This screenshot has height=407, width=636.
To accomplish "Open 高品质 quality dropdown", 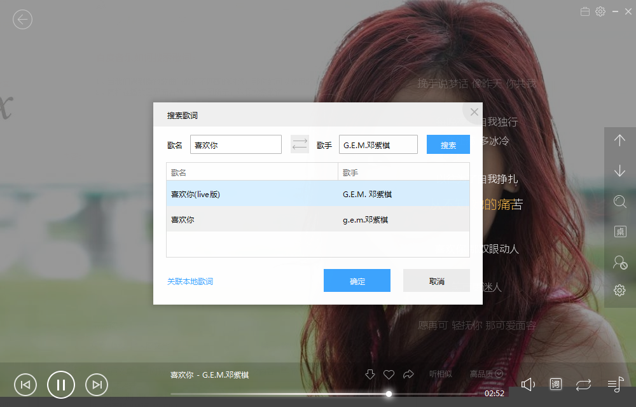I will pos(487,374).
